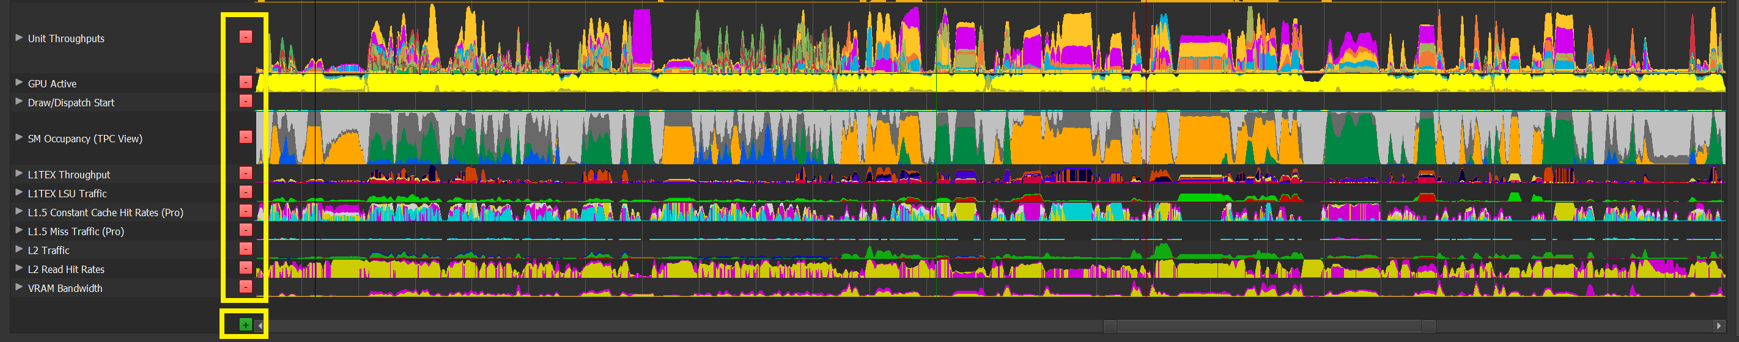This screenshot has height=342, width=1739.
Task: Click the scrollbar left arrow beside plus button
Action: (x=260, y=326)
